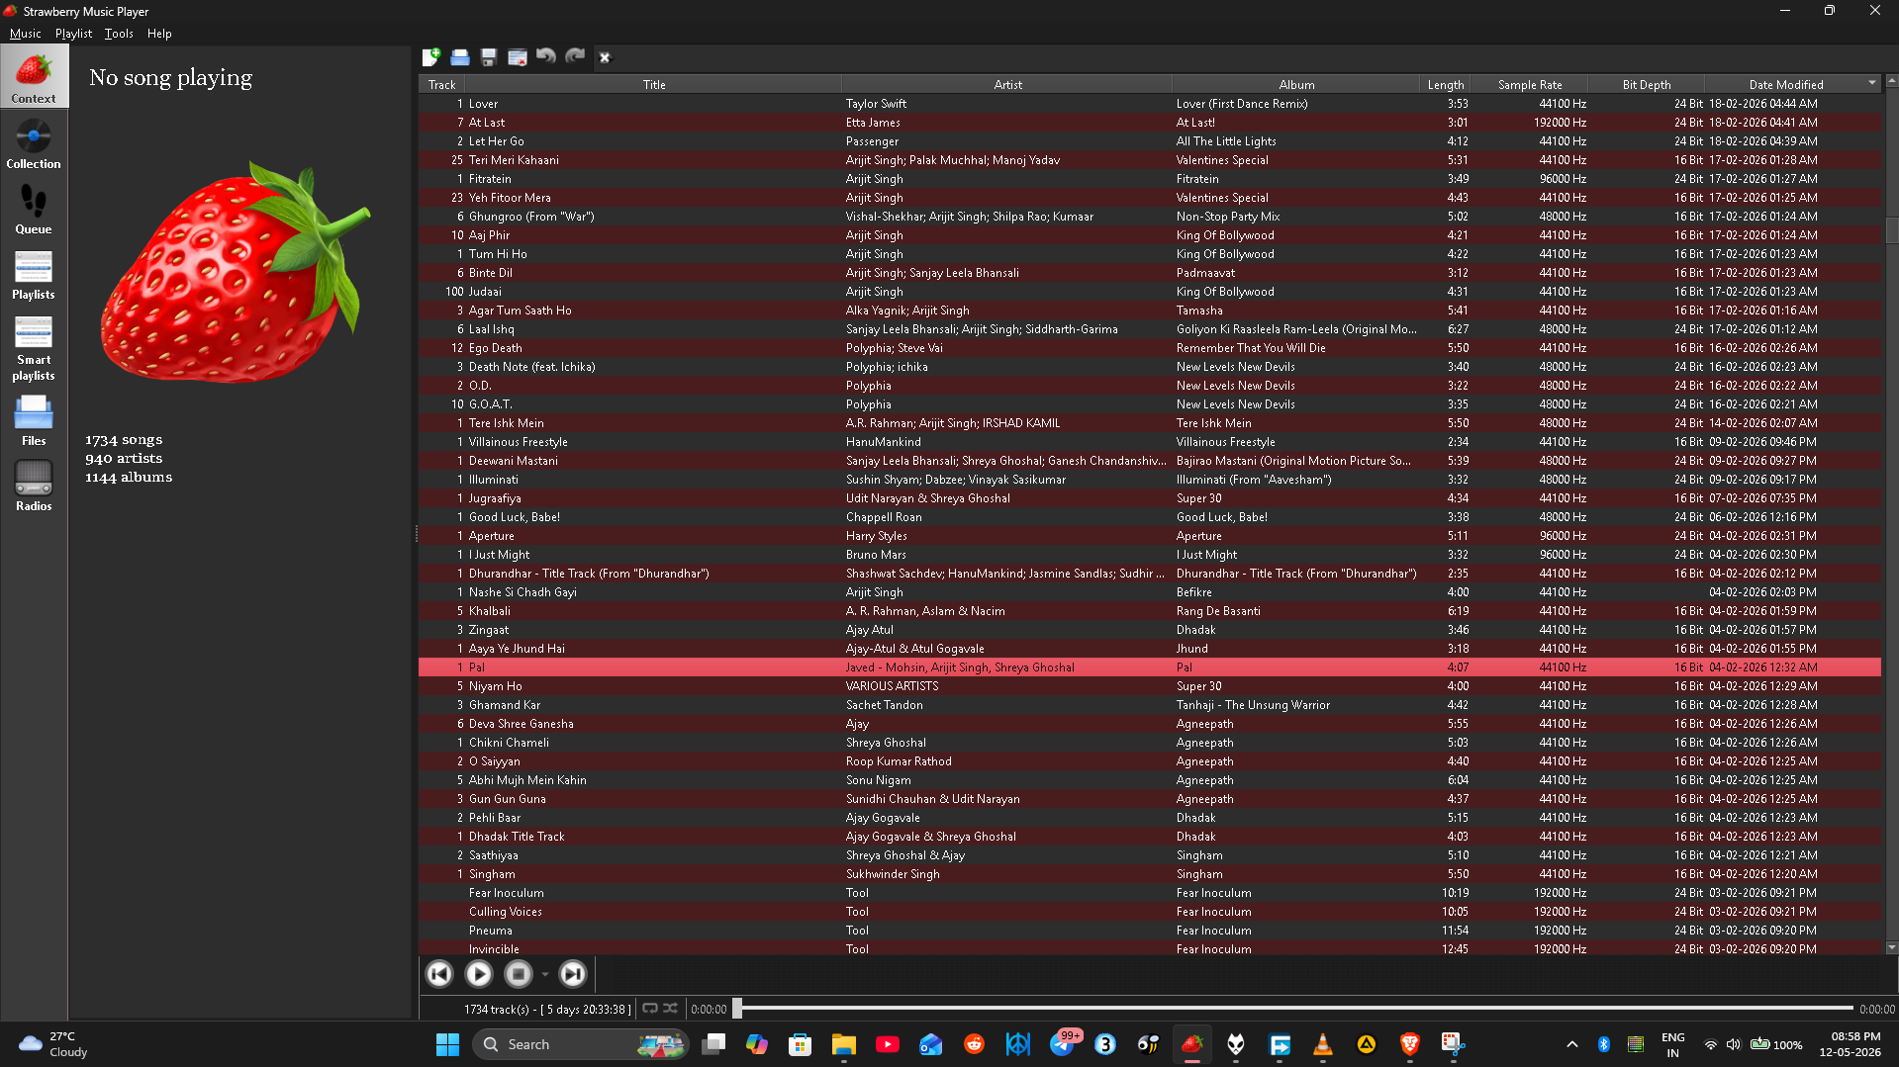This screenshot has height=1067, width=1899.
Task: Open Snipping Tool from the taskbar
Action: pos(1454,1044)
